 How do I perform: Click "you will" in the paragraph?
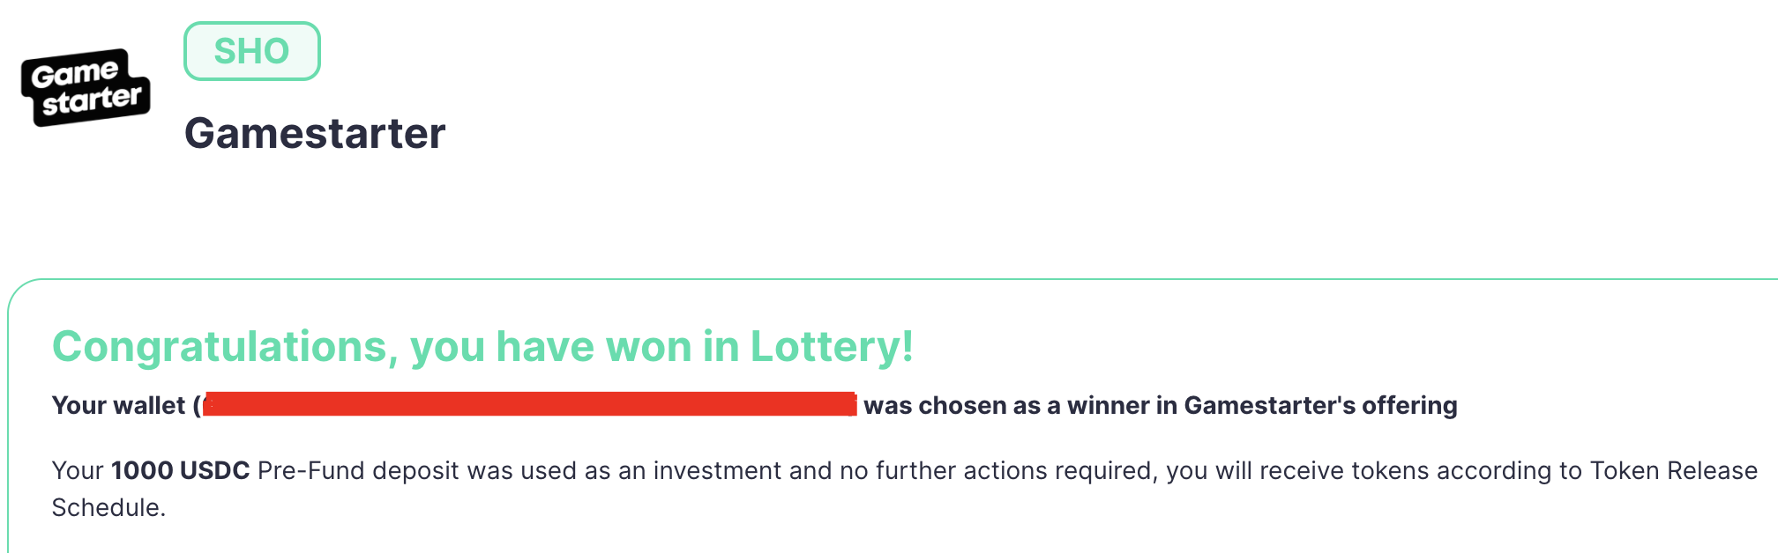(1209, 470)
